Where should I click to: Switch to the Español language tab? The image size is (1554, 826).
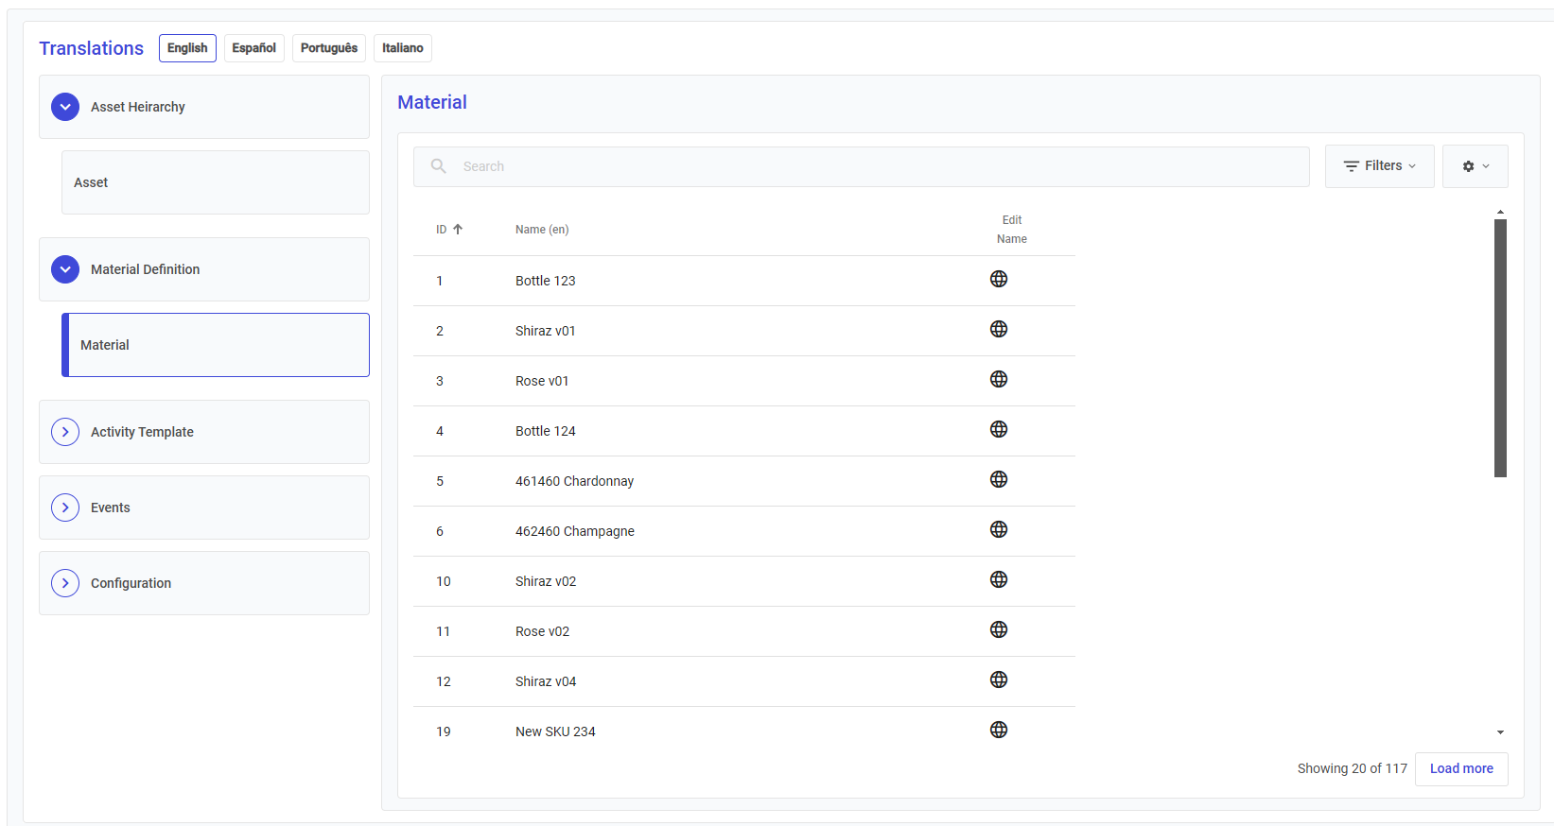(253, 48)
